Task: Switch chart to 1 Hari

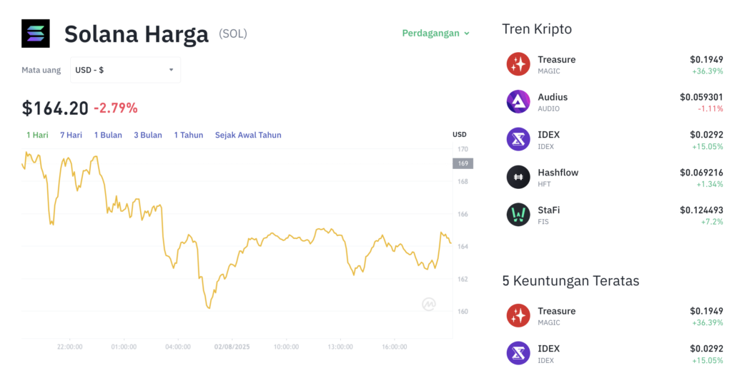Action: (x=37, y=135)
